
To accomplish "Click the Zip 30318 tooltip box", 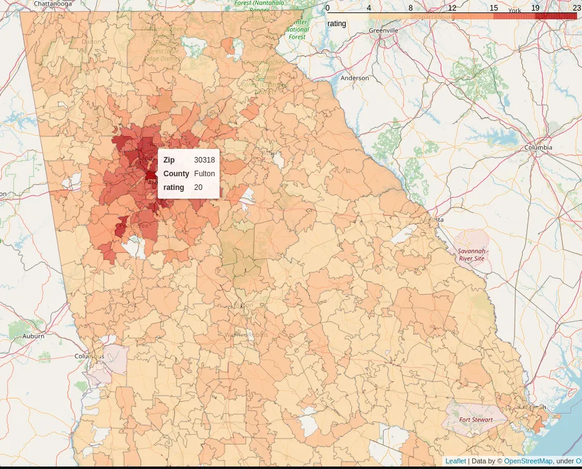I will pos(188,174).
